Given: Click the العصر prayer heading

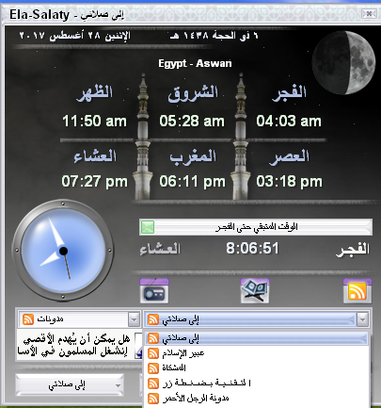Looking at the screenshot, I should tap(289, 157).
